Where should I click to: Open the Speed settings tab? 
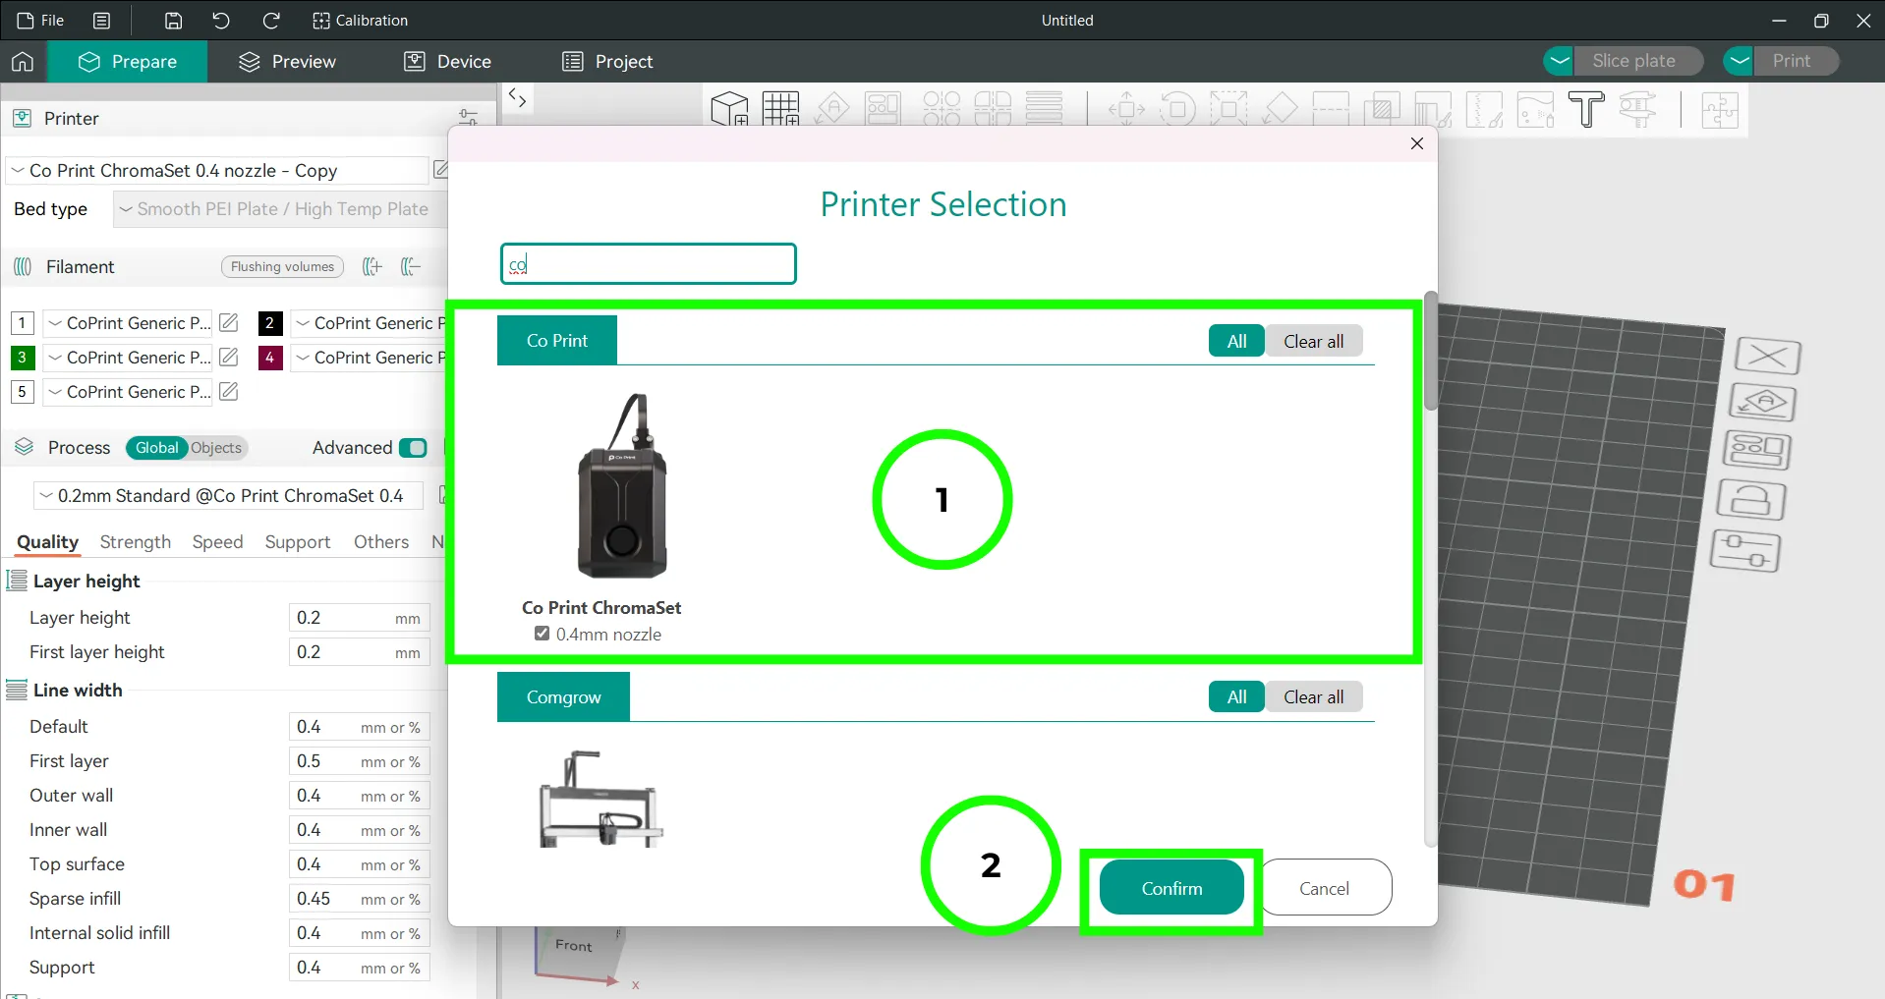click(217, 542)
